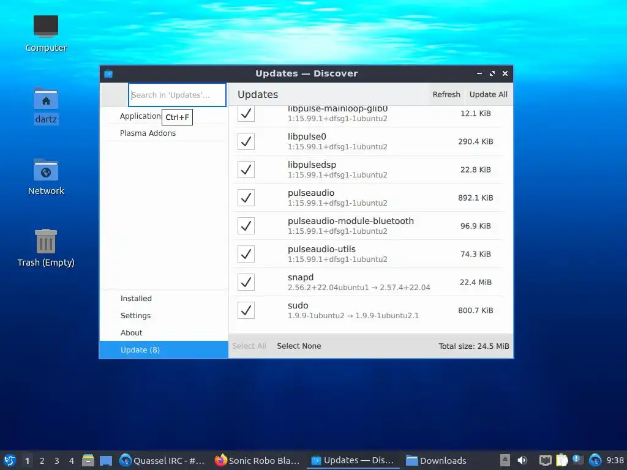Focus the Search in 'Updates' field

click(177, 95)
